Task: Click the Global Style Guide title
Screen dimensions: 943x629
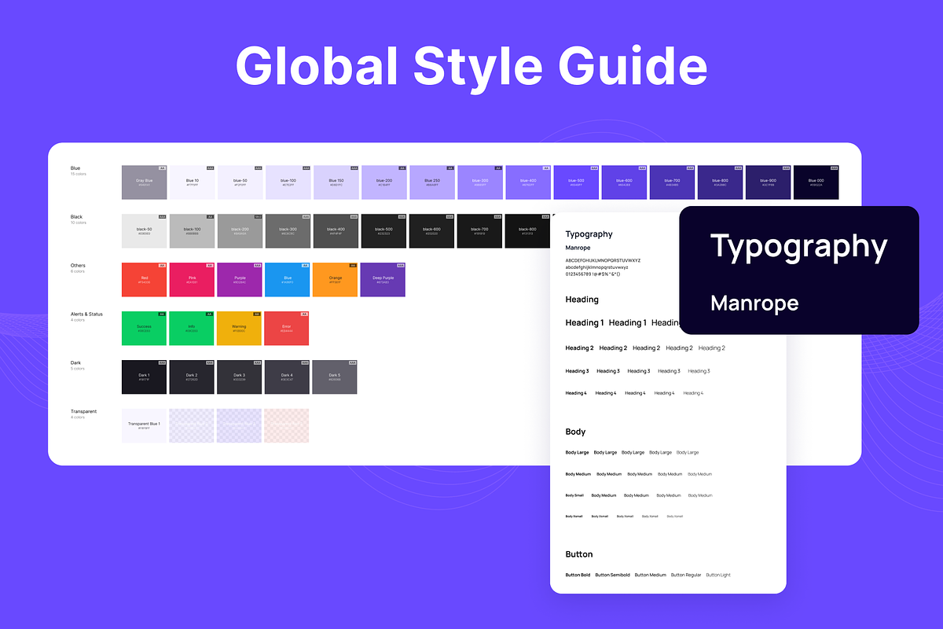Action: (x=471, y=65)
